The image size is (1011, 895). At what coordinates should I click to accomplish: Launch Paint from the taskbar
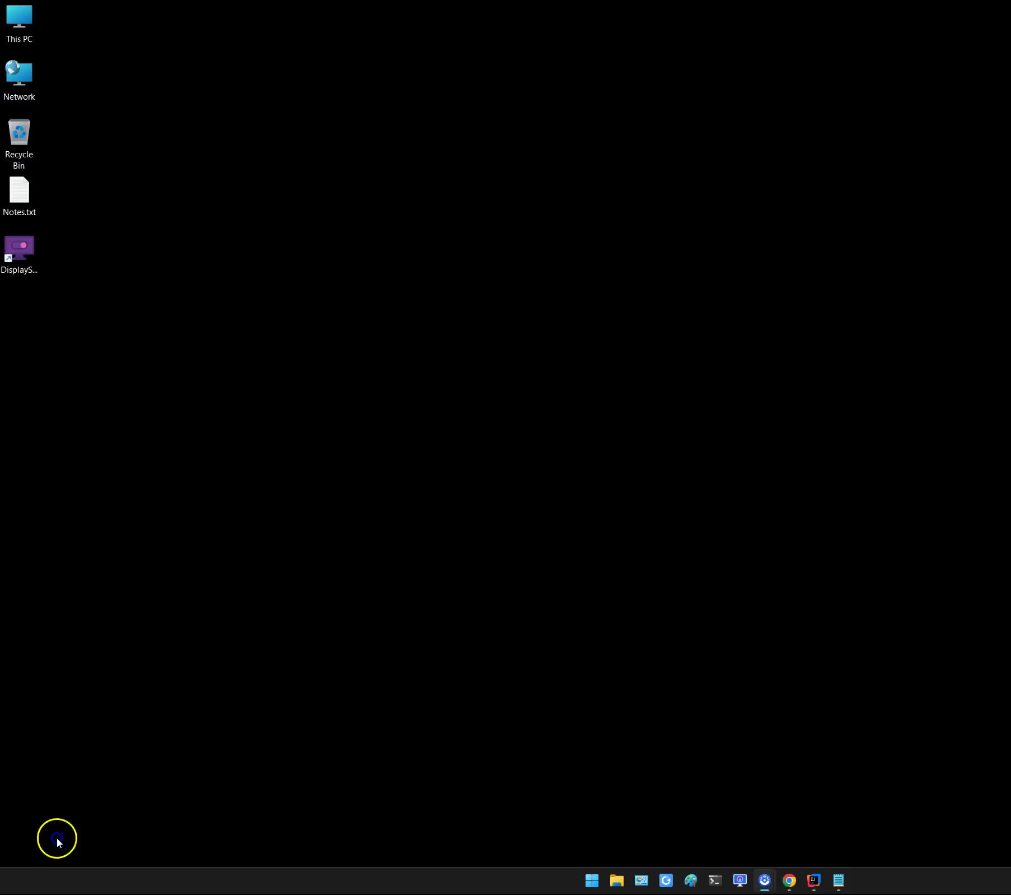[690, 880]
